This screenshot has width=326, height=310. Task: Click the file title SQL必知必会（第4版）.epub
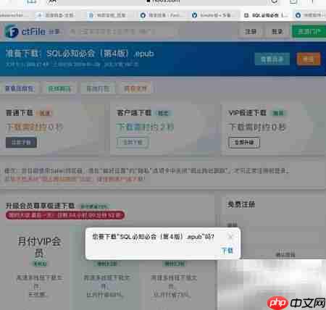[x=100, y=54]
